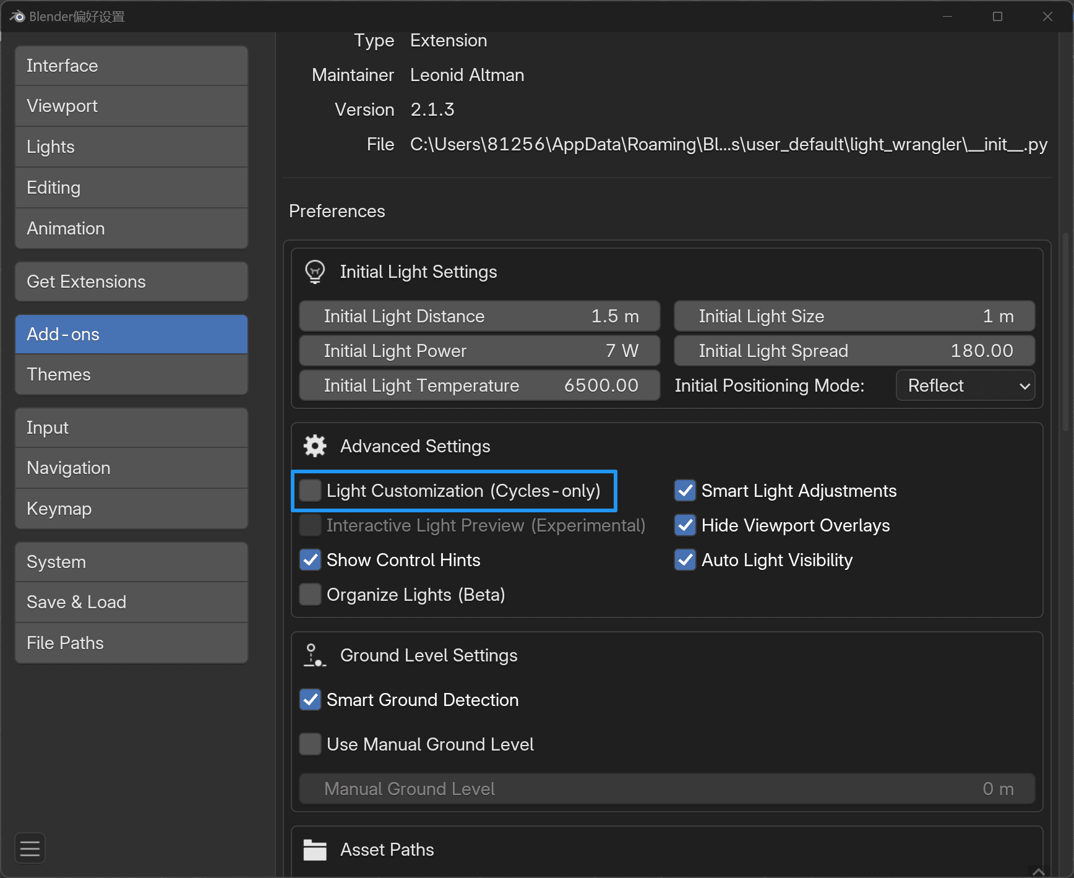Image resolution: width=1074 pixels, height=878 pixels.
Task: Open the Viewport preferences section
Action: (x=131, y=106)
